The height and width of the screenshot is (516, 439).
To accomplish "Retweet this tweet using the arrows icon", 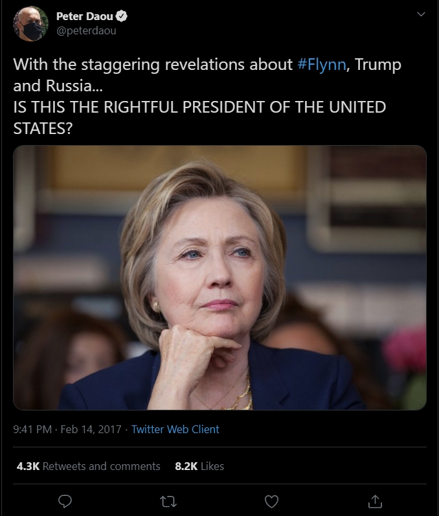I will [168, 502].
